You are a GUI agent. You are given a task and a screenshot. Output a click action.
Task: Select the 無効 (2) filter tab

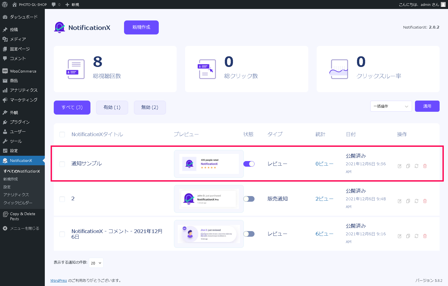point(150,108)
